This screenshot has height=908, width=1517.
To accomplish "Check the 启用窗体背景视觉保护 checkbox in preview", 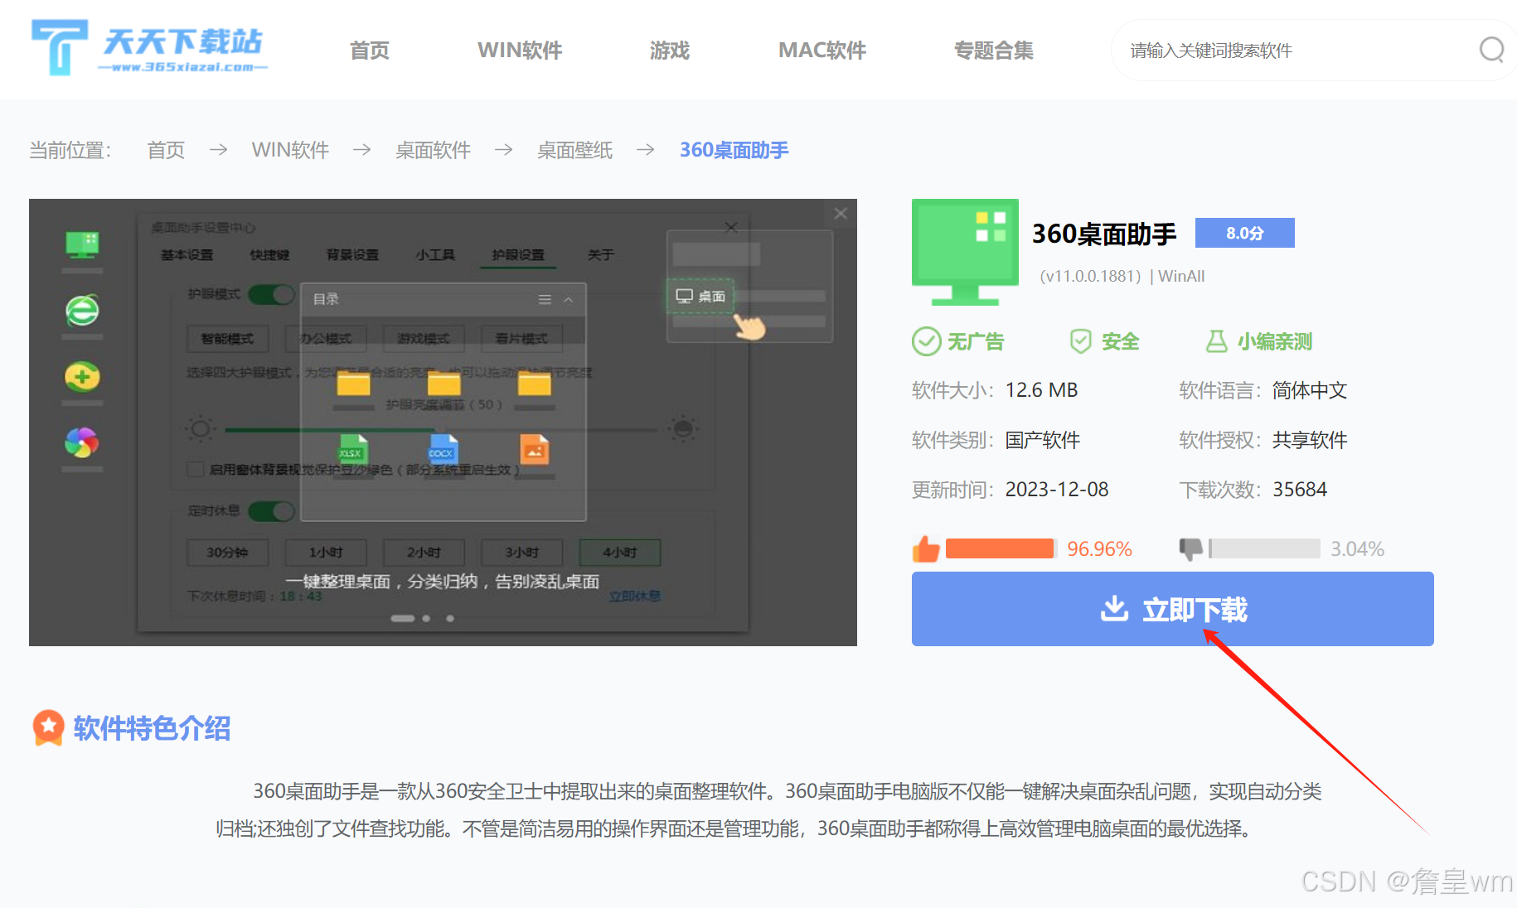I will [196, 470].
